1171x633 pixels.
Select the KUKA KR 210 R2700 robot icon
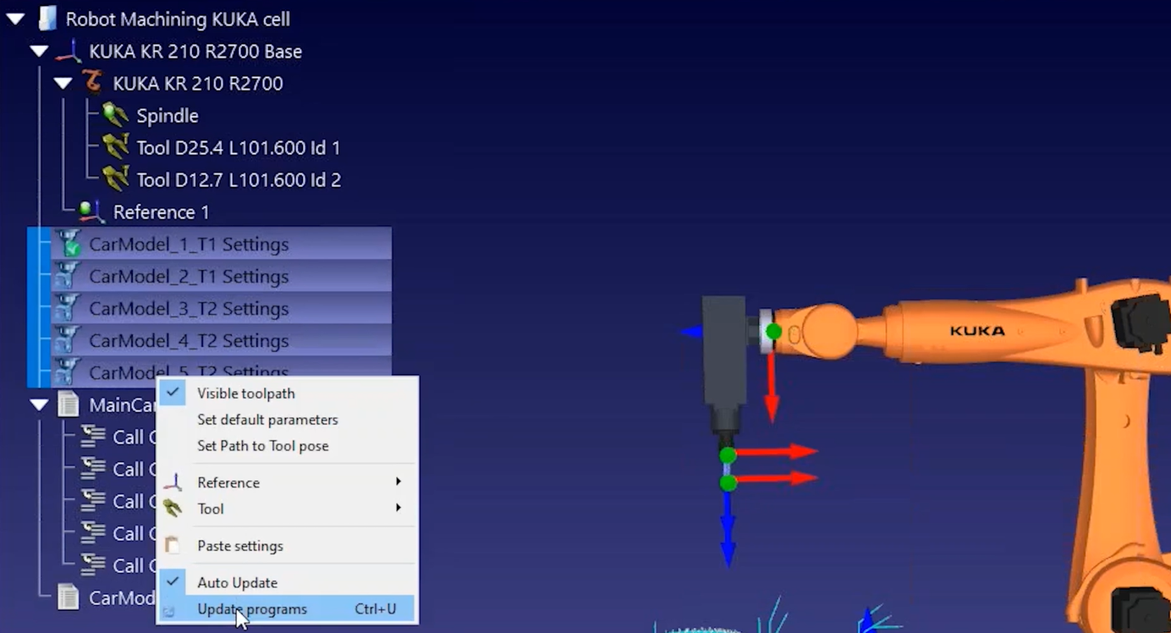[91, 82]
